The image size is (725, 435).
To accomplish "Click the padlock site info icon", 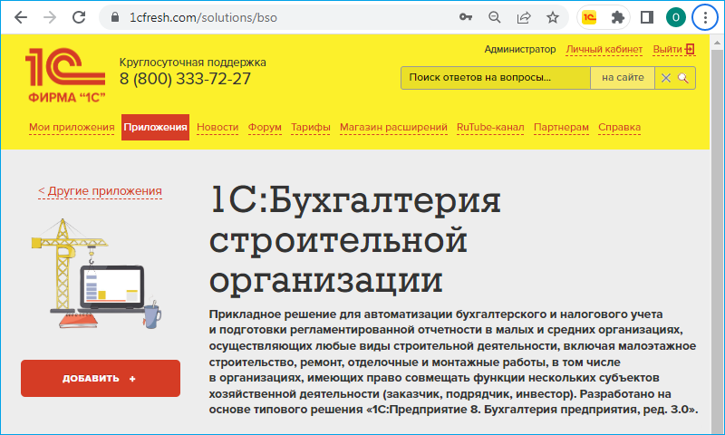I will pos(116,17).
